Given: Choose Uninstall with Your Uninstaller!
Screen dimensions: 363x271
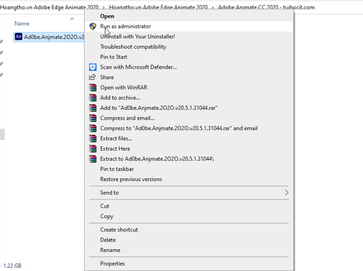Looking at the screenshot, I should pyautogui.click(x=189, y=36).
